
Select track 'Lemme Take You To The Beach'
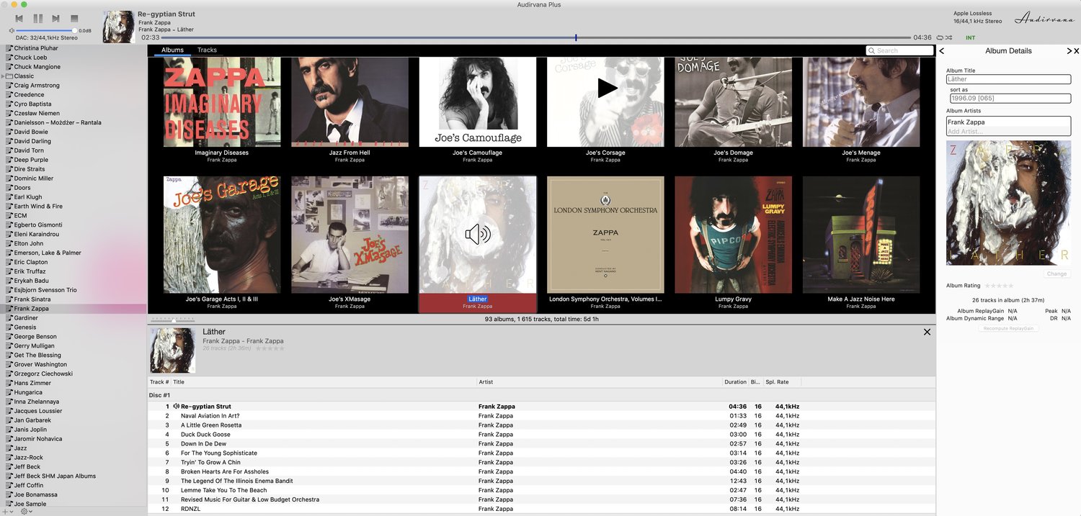click(542, 490)
